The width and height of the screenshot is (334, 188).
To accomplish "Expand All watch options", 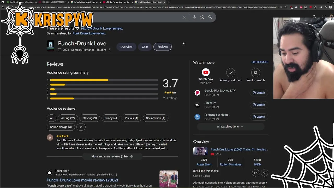I will 230,127.
